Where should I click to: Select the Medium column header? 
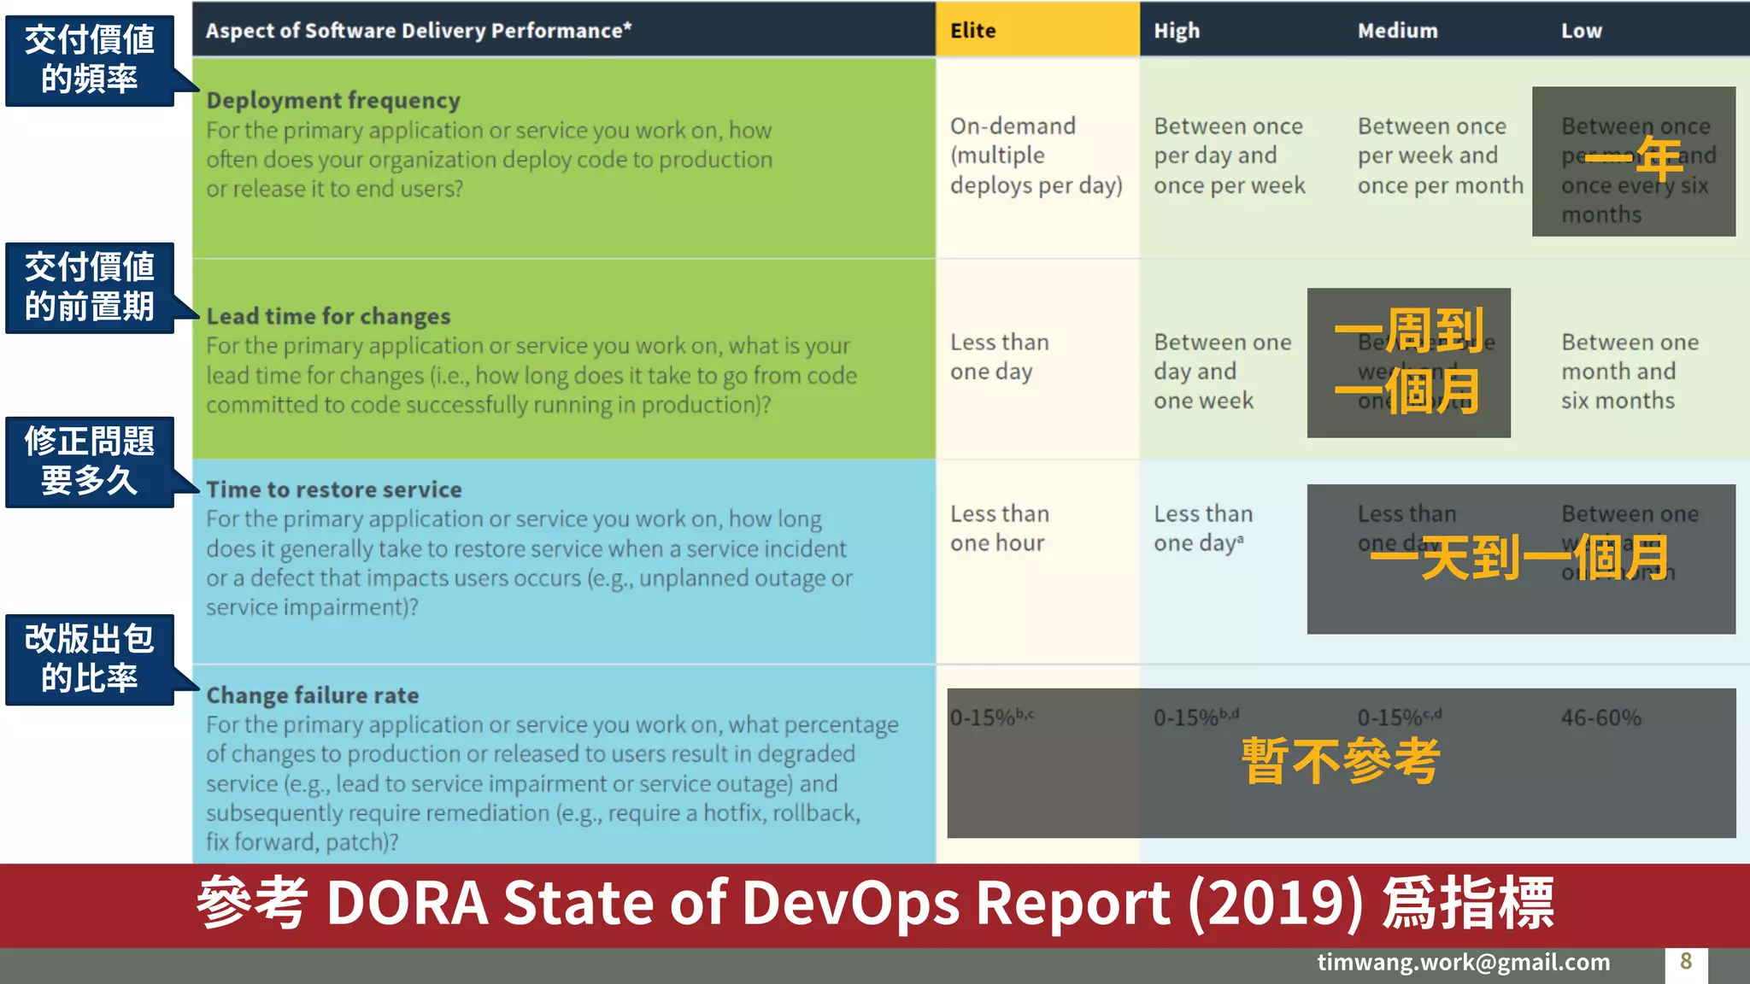pos(1397,30)
